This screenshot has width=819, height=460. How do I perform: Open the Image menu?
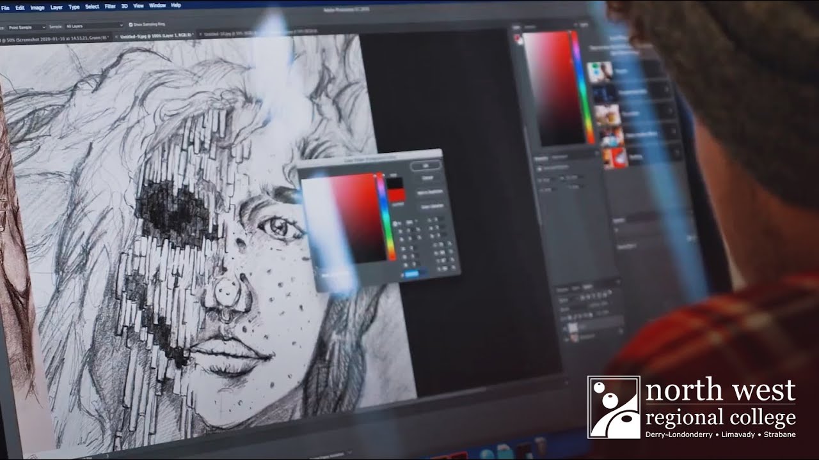coord(37,8)
